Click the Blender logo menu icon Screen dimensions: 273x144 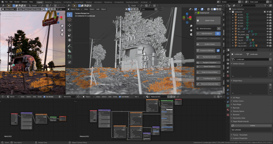coord(2,2)
